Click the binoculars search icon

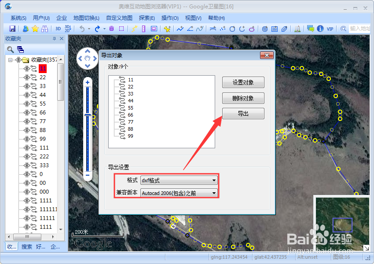point(44,29)
